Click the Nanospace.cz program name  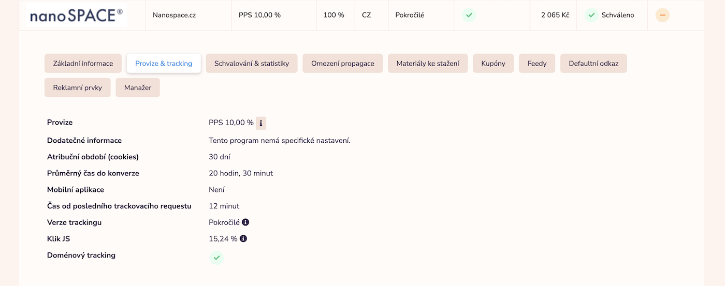pyautogui.click(x=174, y=16)
